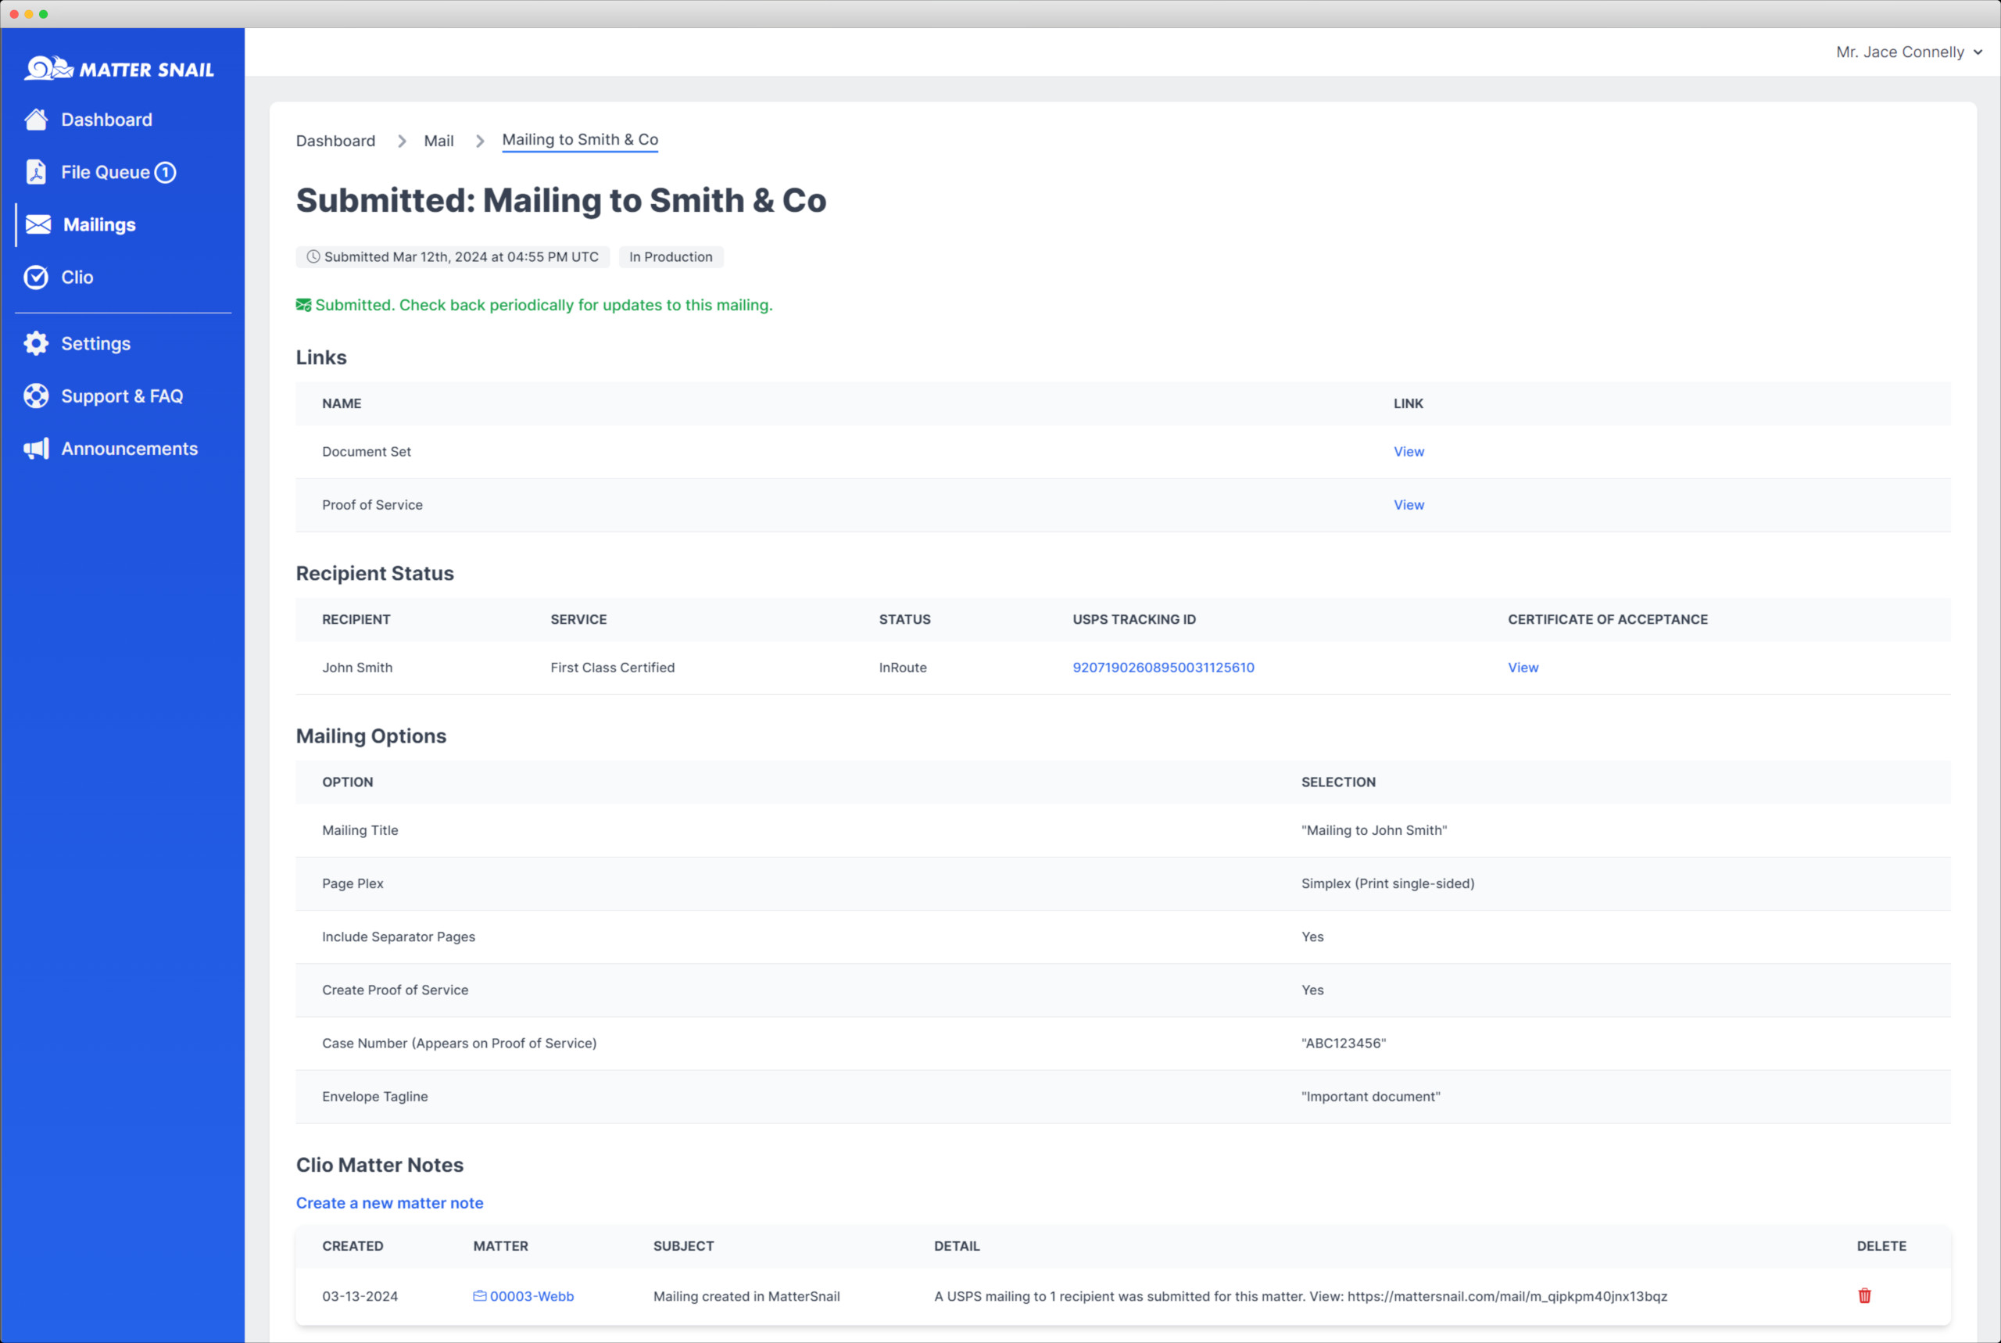Click the Announcements megaphone icon
Screen dimensions: 2001x1343
36,449
